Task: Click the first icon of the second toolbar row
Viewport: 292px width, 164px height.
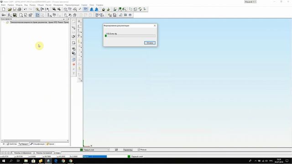Action: click(x=4, y=15)
